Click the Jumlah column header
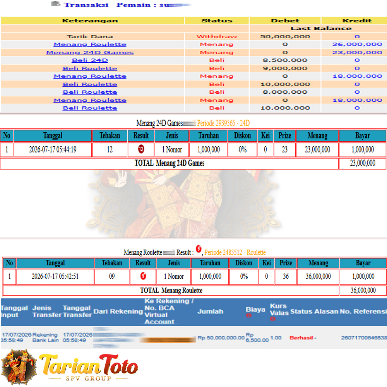The image size is (387, 387). tap(210, 312)
